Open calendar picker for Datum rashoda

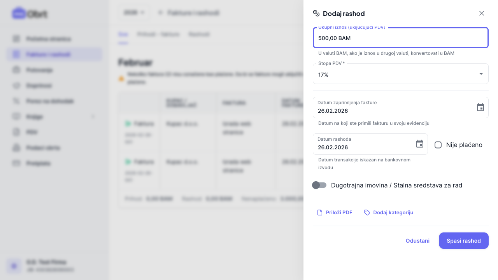[x=420, y=144]
